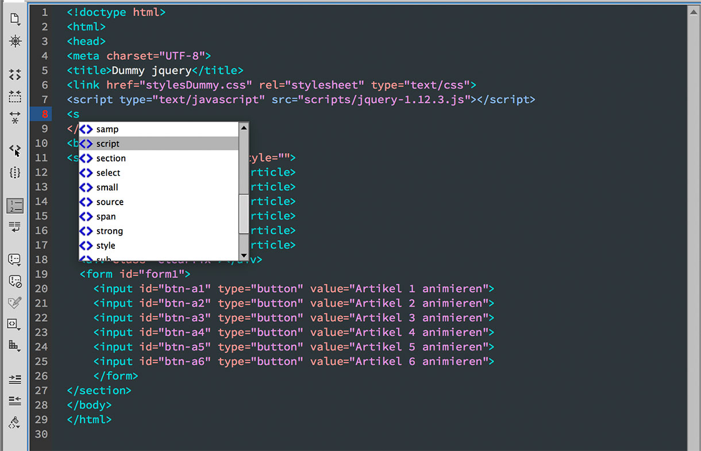Click the Expand All icon
This screenshot has height=451, width=701.
coord(15,118)
